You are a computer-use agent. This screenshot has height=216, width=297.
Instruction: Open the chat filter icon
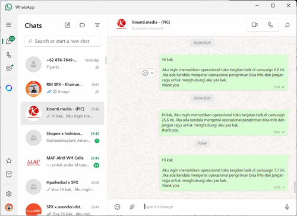(97, 25)
